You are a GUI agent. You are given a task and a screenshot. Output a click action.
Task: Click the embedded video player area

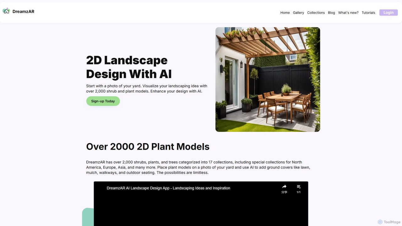click(201, 204)
